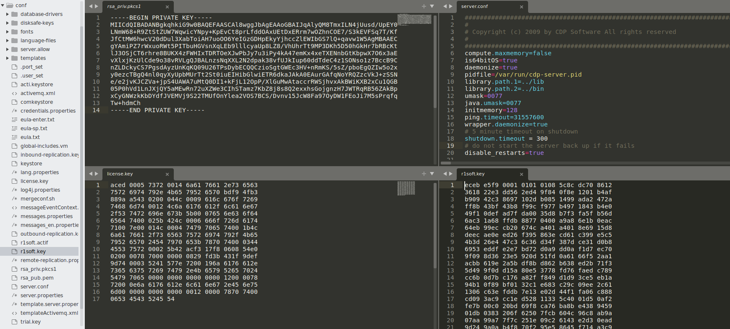Open rsa_priv.pkcs1 in sidebar

pyautogui.click(x=38, y=269)
